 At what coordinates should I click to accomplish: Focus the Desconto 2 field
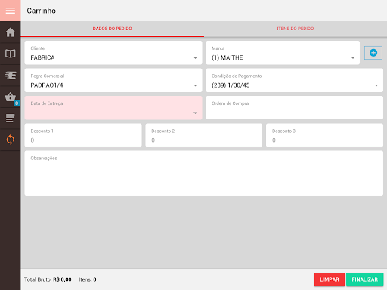tap(204, 135)
